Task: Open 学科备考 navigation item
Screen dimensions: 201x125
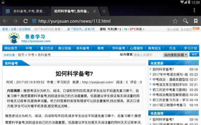Action: pos(119,48)
